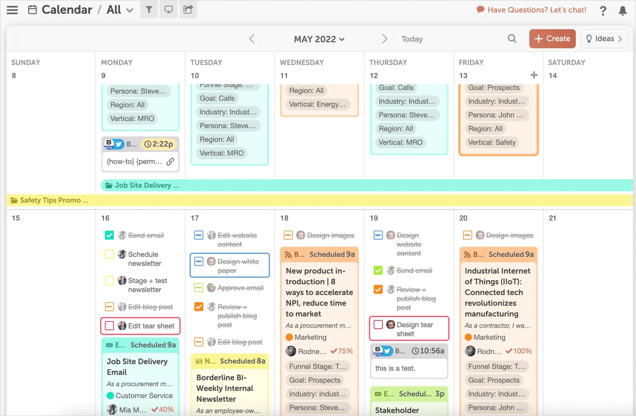Click the filter icon to filter calendar

[x=149, y=9]
